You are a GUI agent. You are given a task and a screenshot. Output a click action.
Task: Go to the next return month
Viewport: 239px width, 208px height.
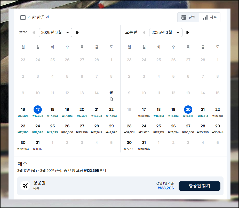187,33
